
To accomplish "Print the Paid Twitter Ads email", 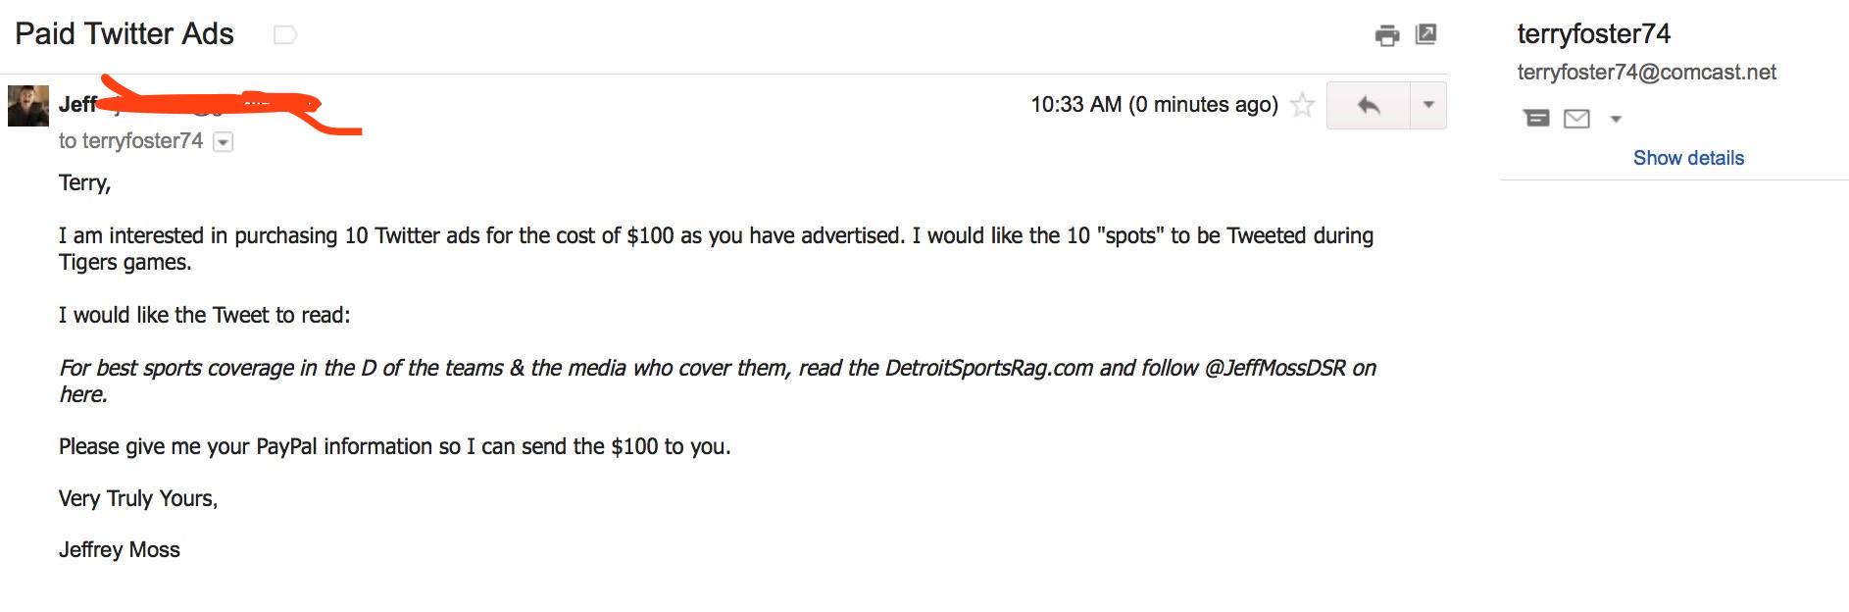I will [1386, 36].
